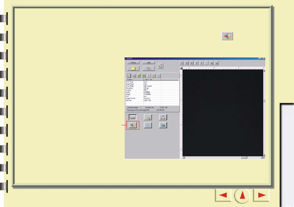Click the High Speed value cell
The height and width of the screenshot is (207, 294).
148,86
